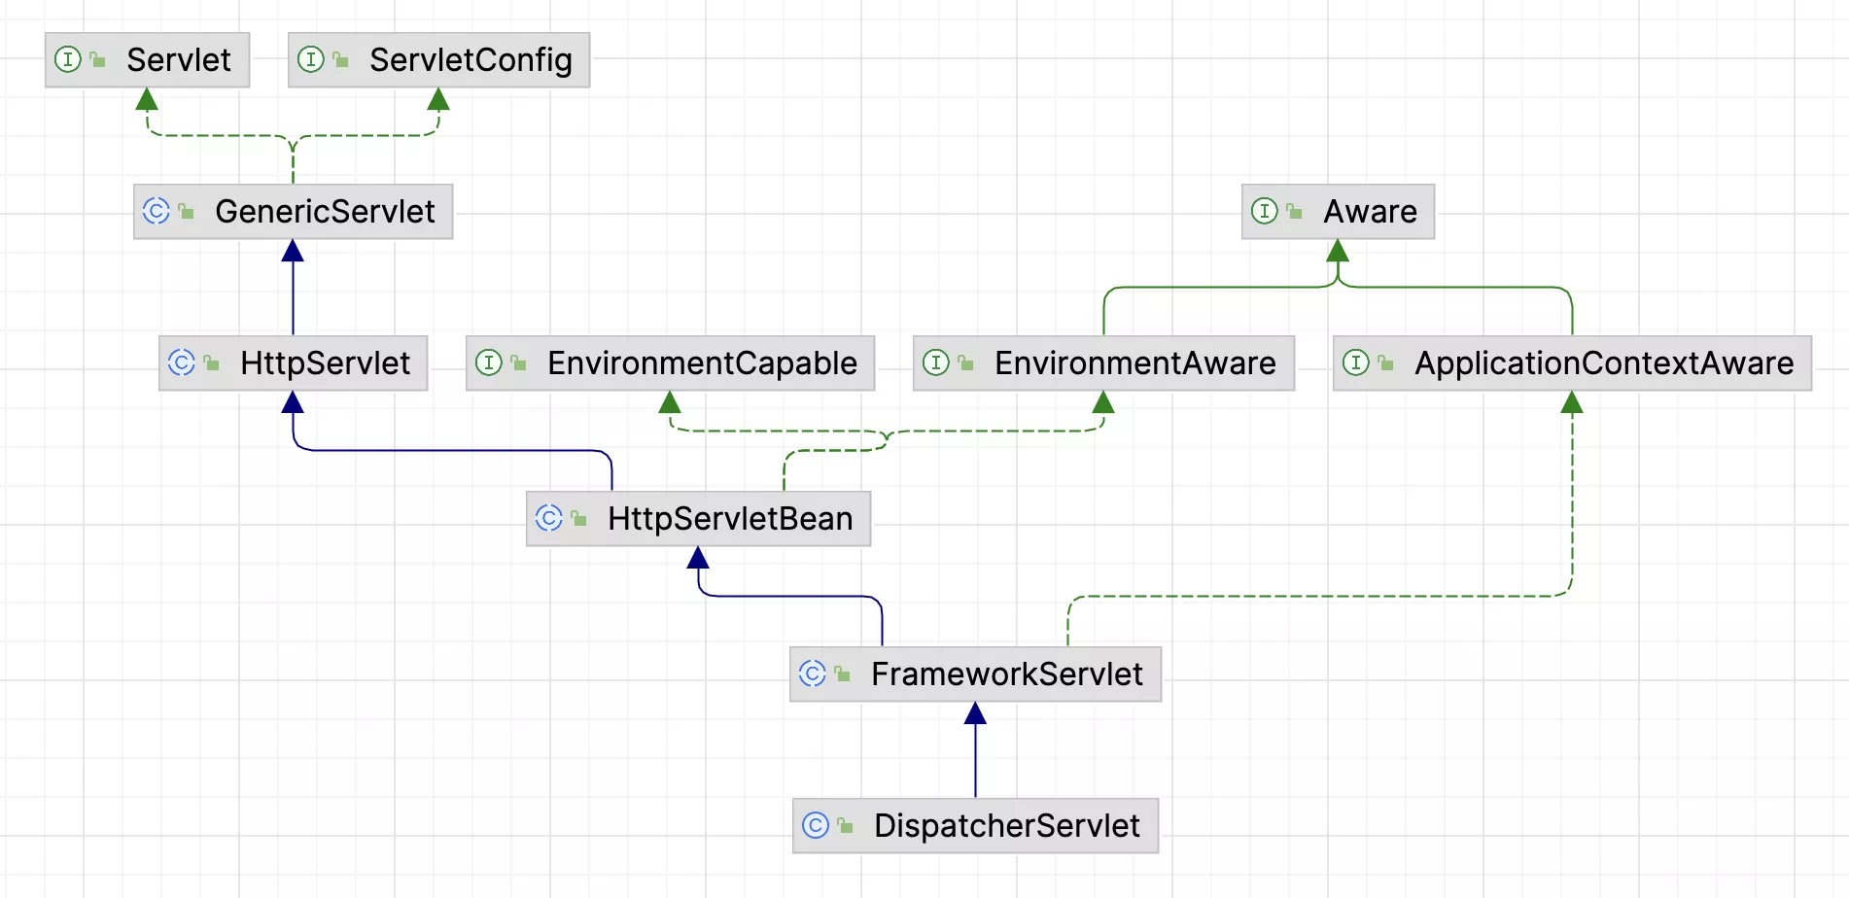Click the public lock icon on DispatcherServlet
1849x898 pixels.
click(845, 825)
